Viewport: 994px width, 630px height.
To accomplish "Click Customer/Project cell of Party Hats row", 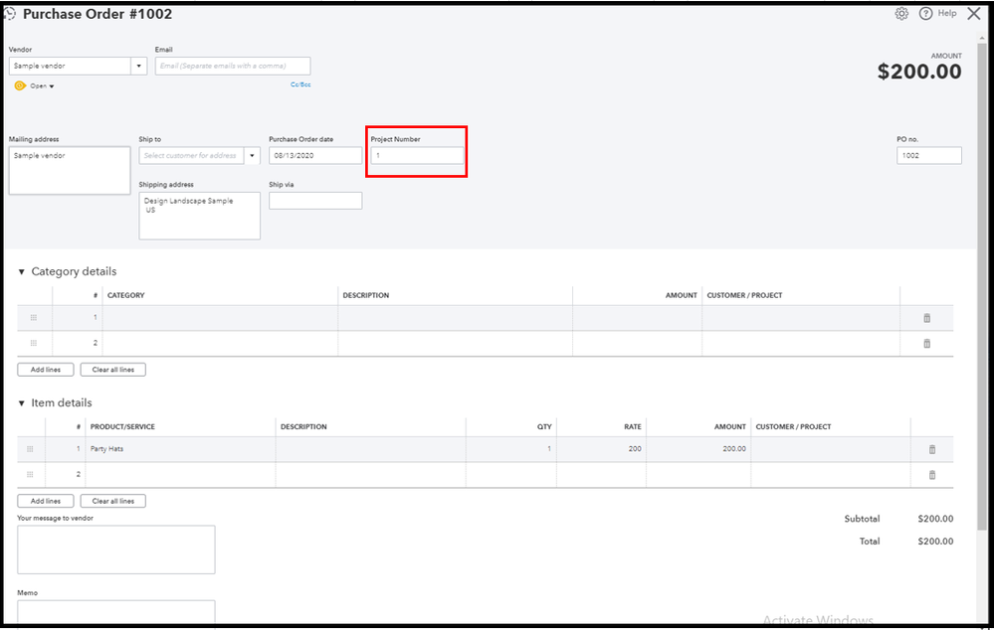I will tap(831, 449).
